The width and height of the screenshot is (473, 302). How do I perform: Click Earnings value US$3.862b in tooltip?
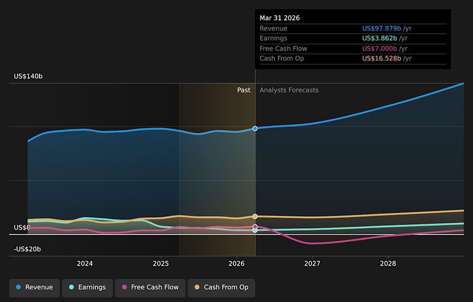[379, 38]
